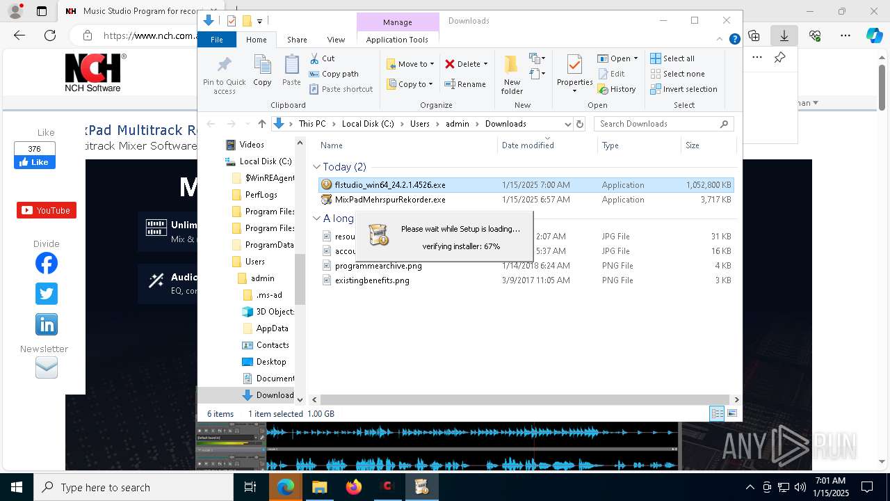Viewport: 890px width, 501px height.
Task: Click the Facebook share icon on webpage
Action: (x=47, y=263)
